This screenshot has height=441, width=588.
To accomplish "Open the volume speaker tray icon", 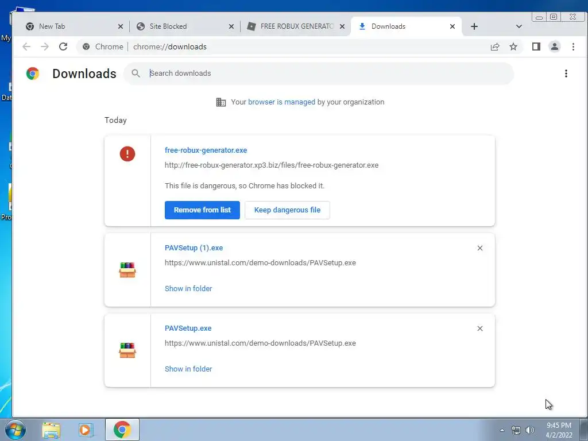I will click(x=530, y=430).
